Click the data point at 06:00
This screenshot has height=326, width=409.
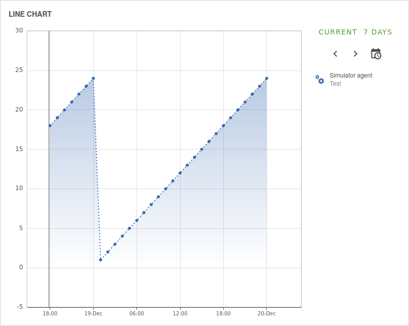[x=137, y=221]
